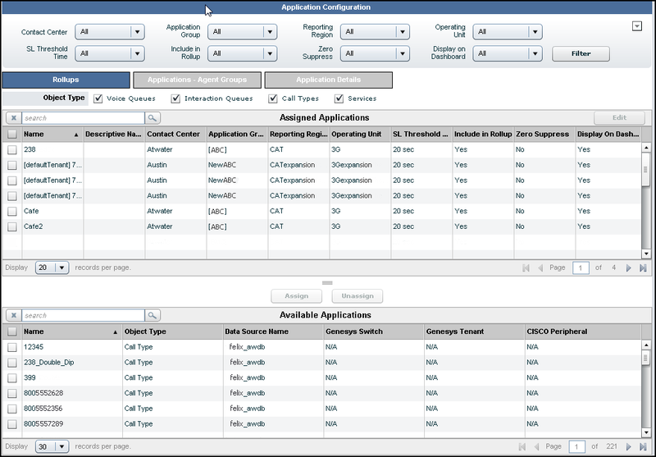The width and height of the screenshot is (656, 457).
Task: Select the 8005552628 row name
Action: (43, 393)
